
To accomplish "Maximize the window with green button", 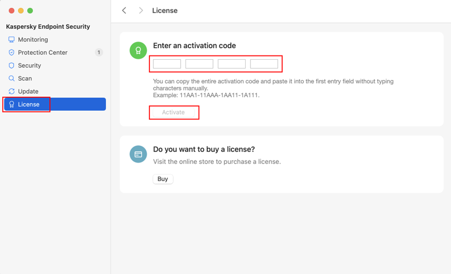I will pyautogui.click(x=30, y=11).
